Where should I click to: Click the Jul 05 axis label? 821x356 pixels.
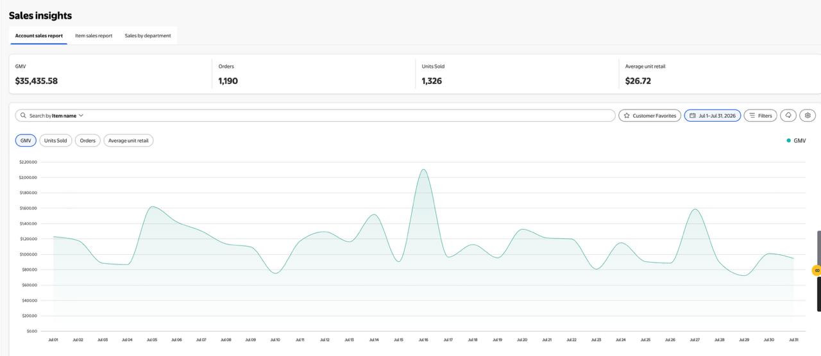point(152,340)
